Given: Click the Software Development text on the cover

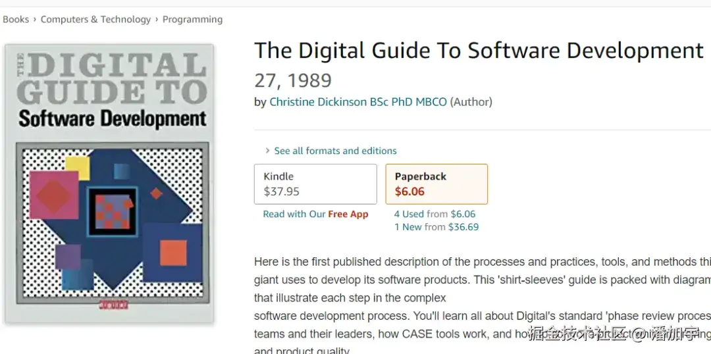Looking at the screenshot, I should click(113, 118).
